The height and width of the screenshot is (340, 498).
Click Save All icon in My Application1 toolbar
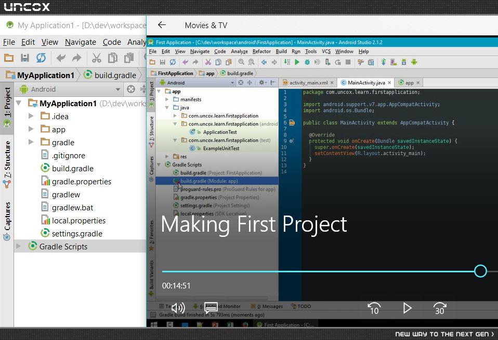point(25,58)
